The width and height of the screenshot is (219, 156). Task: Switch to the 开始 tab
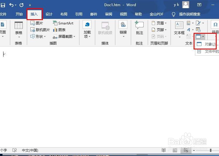click(x=19, y=14)
